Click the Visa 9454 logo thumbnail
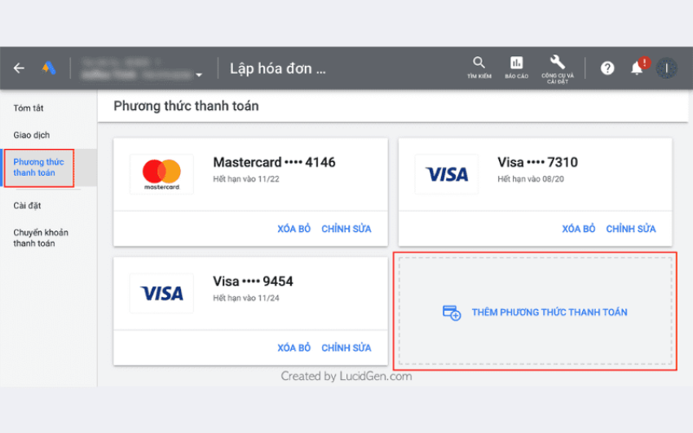693x433 pixels. pos(161,293)
